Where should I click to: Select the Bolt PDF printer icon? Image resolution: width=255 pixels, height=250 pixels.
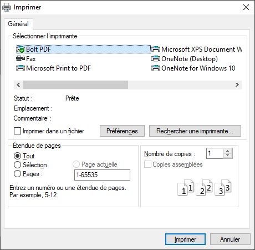21,49
